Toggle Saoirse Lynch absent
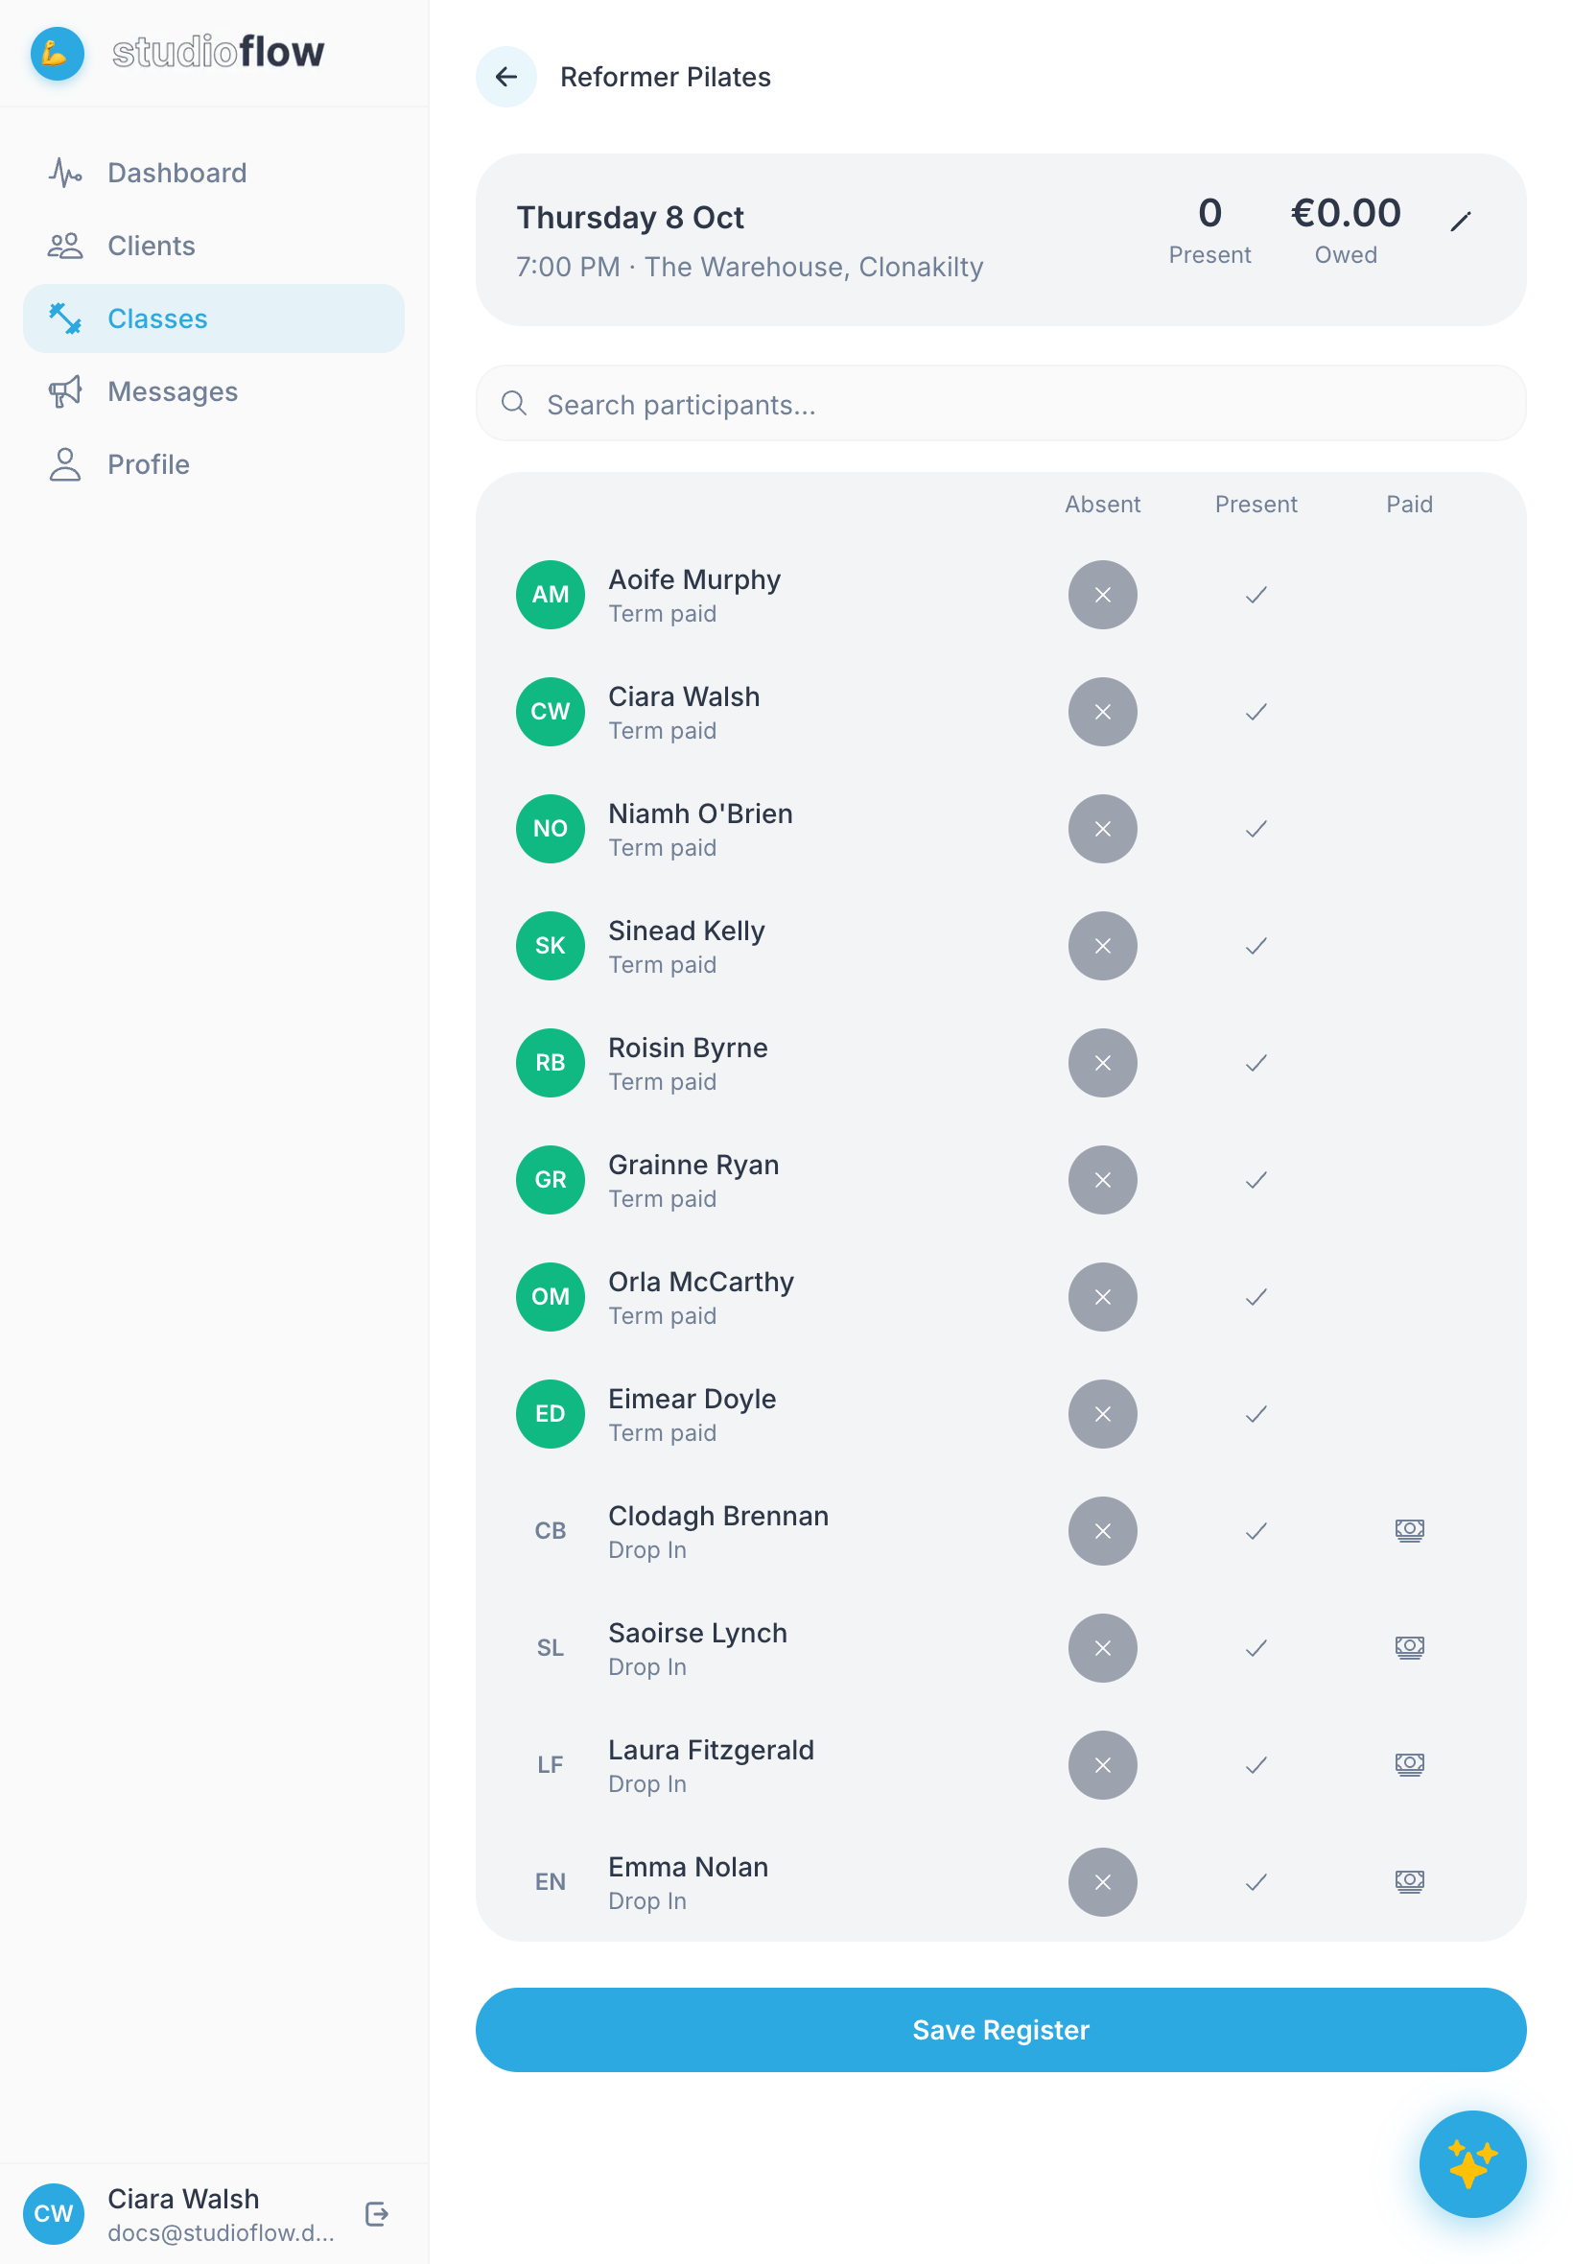The height and width of the screenshot is (2264, 1573). click(1102, 1647)
